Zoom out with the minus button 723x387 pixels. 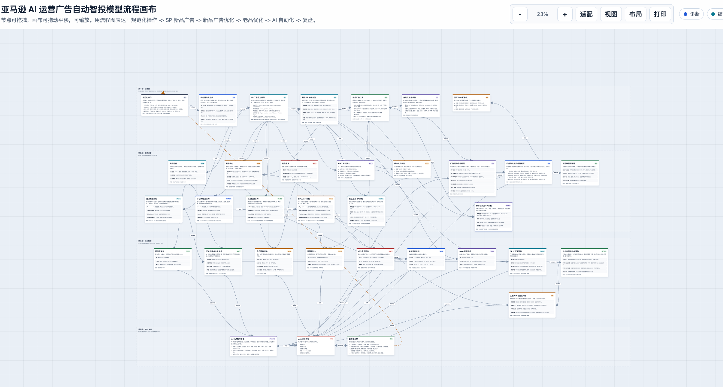coord(520,14)
